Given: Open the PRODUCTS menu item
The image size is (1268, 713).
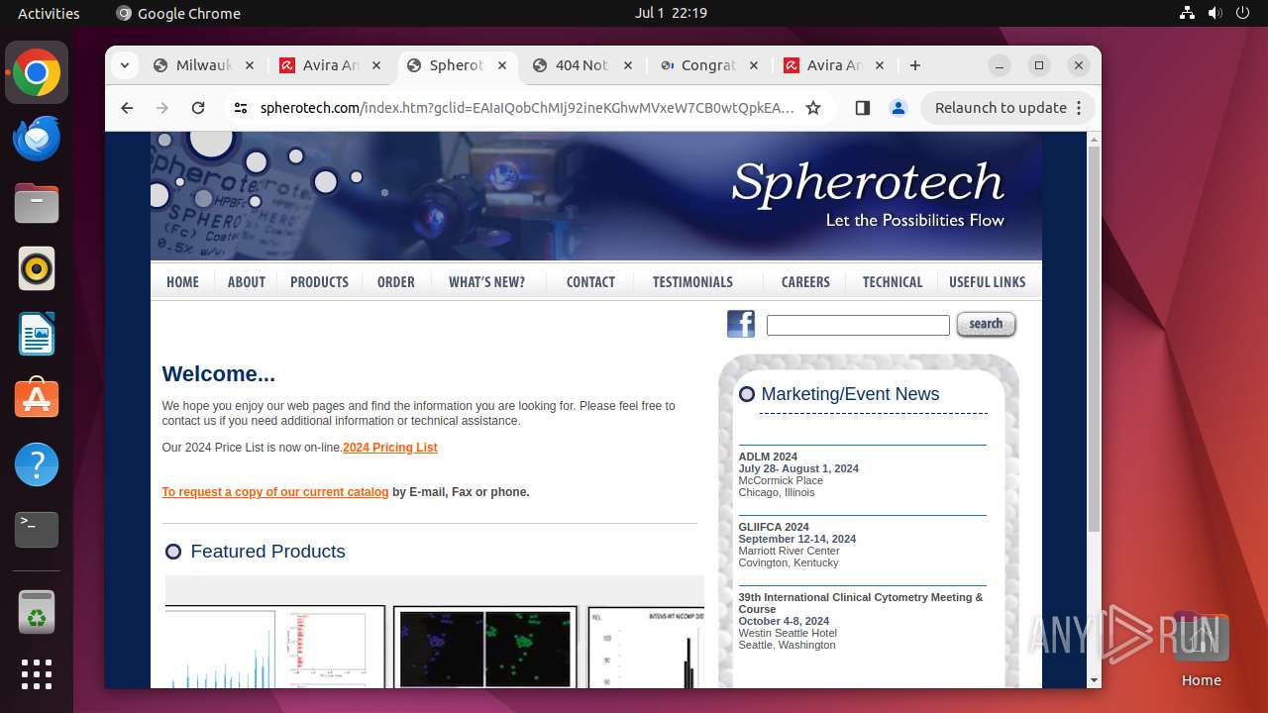Looking at the screenshot, I should (319, 282).
